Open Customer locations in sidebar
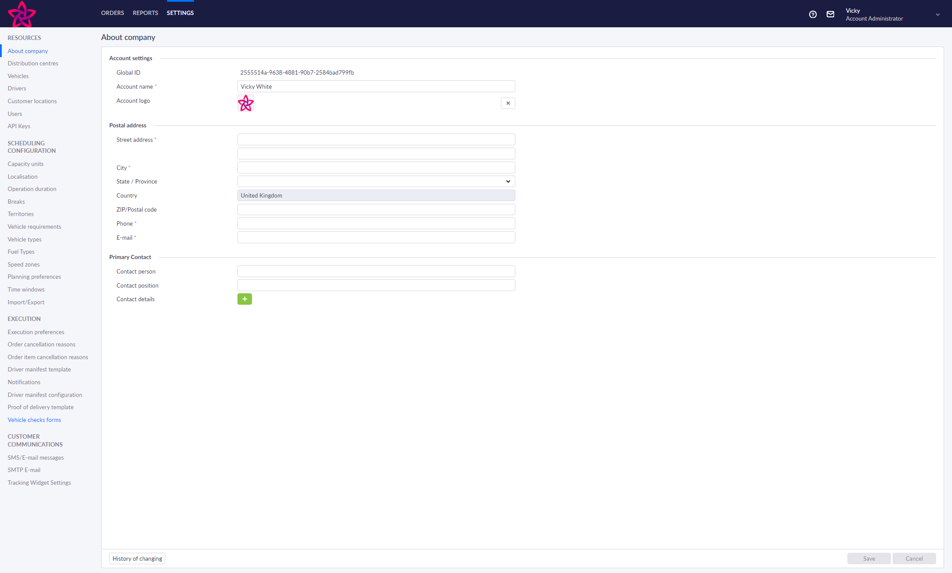The image size is (952, 573). [x=32, y=101]
